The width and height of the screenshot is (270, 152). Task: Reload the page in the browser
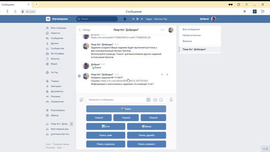[15, 11]
